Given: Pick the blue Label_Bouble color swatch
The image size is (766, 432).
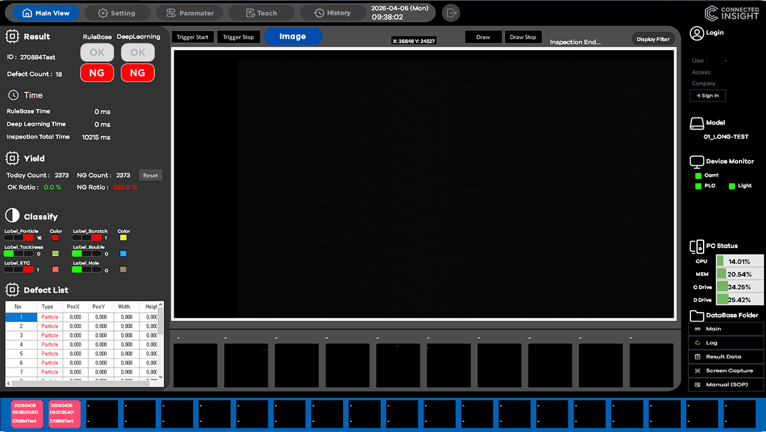Looking at the screenshot, I should coord(124,254).
